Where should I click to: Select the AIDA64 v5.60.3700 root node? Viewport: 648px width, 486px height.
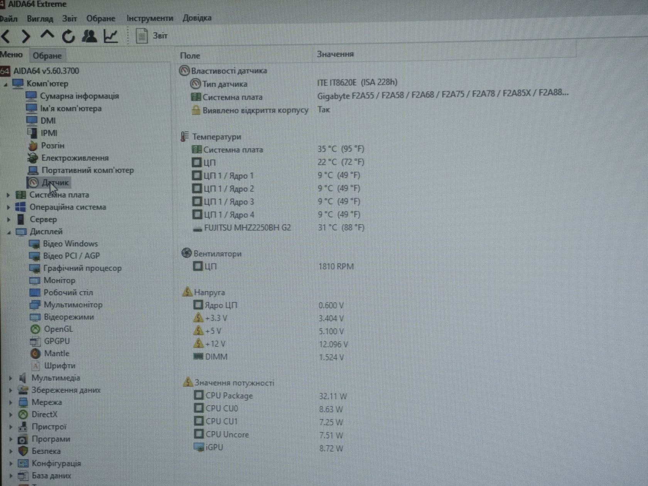click(46, 71)
